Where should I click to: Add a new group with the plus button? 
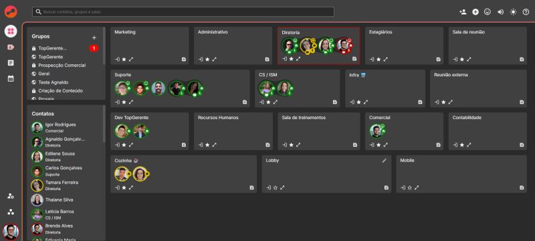94,37
